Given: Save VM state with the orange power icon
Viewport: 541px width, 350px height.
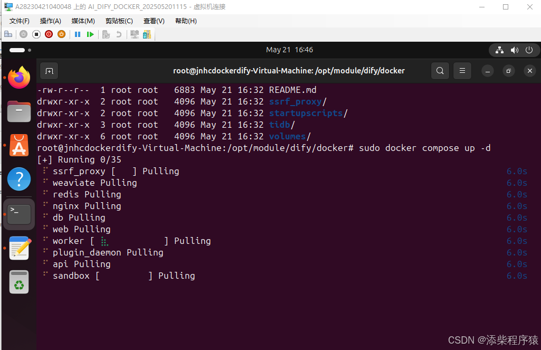Looking at the screenshot, I should point(61,34).
